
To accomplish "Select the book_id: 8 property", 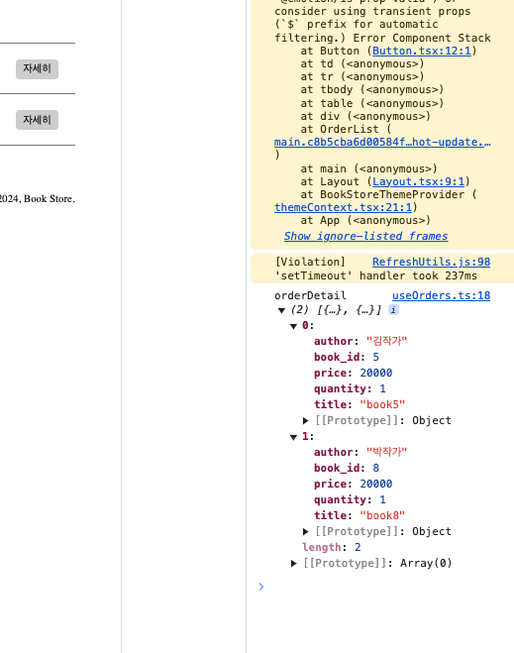I will coord(347,468).
